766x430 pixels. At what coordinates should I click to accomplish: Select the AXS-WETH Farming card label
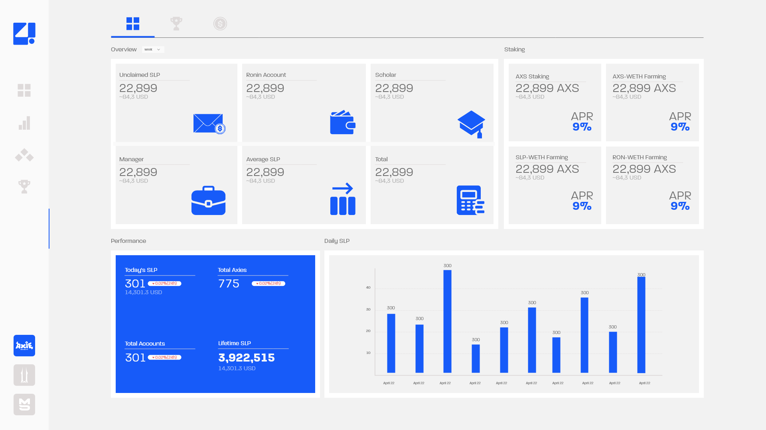pos(639,76)
